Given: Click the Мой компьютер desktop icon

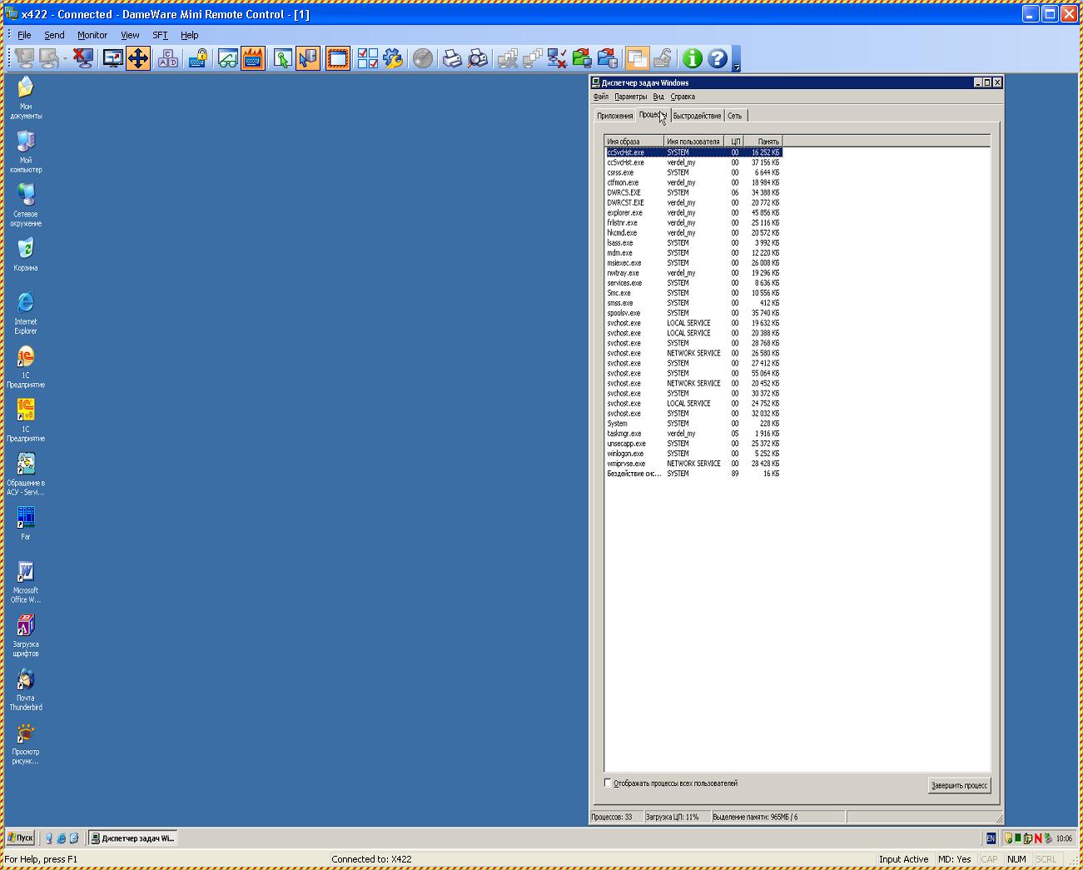Looking at the screenshot, I should tap(26, 152).
